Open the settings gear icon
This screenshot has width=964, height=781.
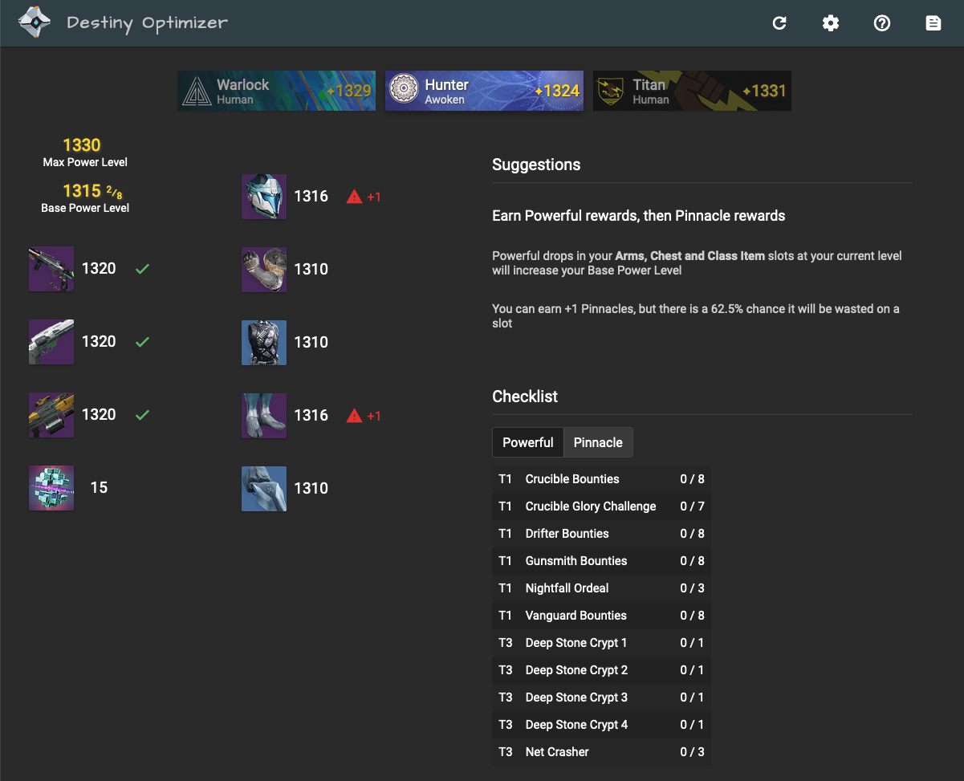tap(831, 23)
